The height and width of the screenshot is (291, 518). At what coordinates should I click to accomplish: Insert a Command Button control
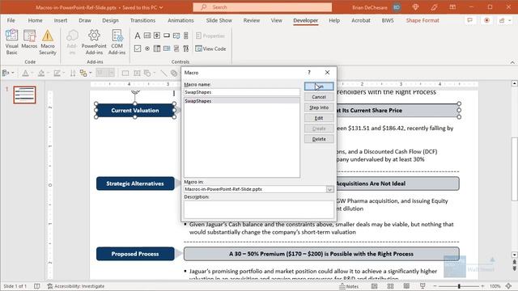coord(167,36)
